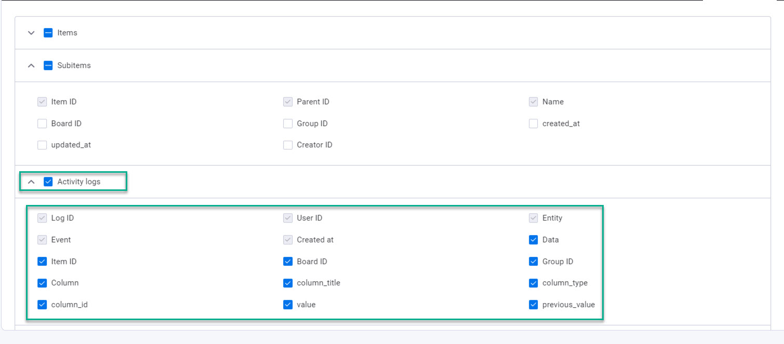Uncheck the Activity logs group checkbox
Screen dimensions: 784x344
[48, 182]
